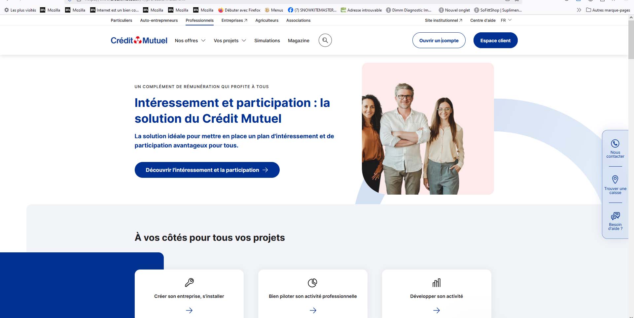Click the Ouvrir un compte button
Viewport: 634px width, 318px height.
point(439,40)
